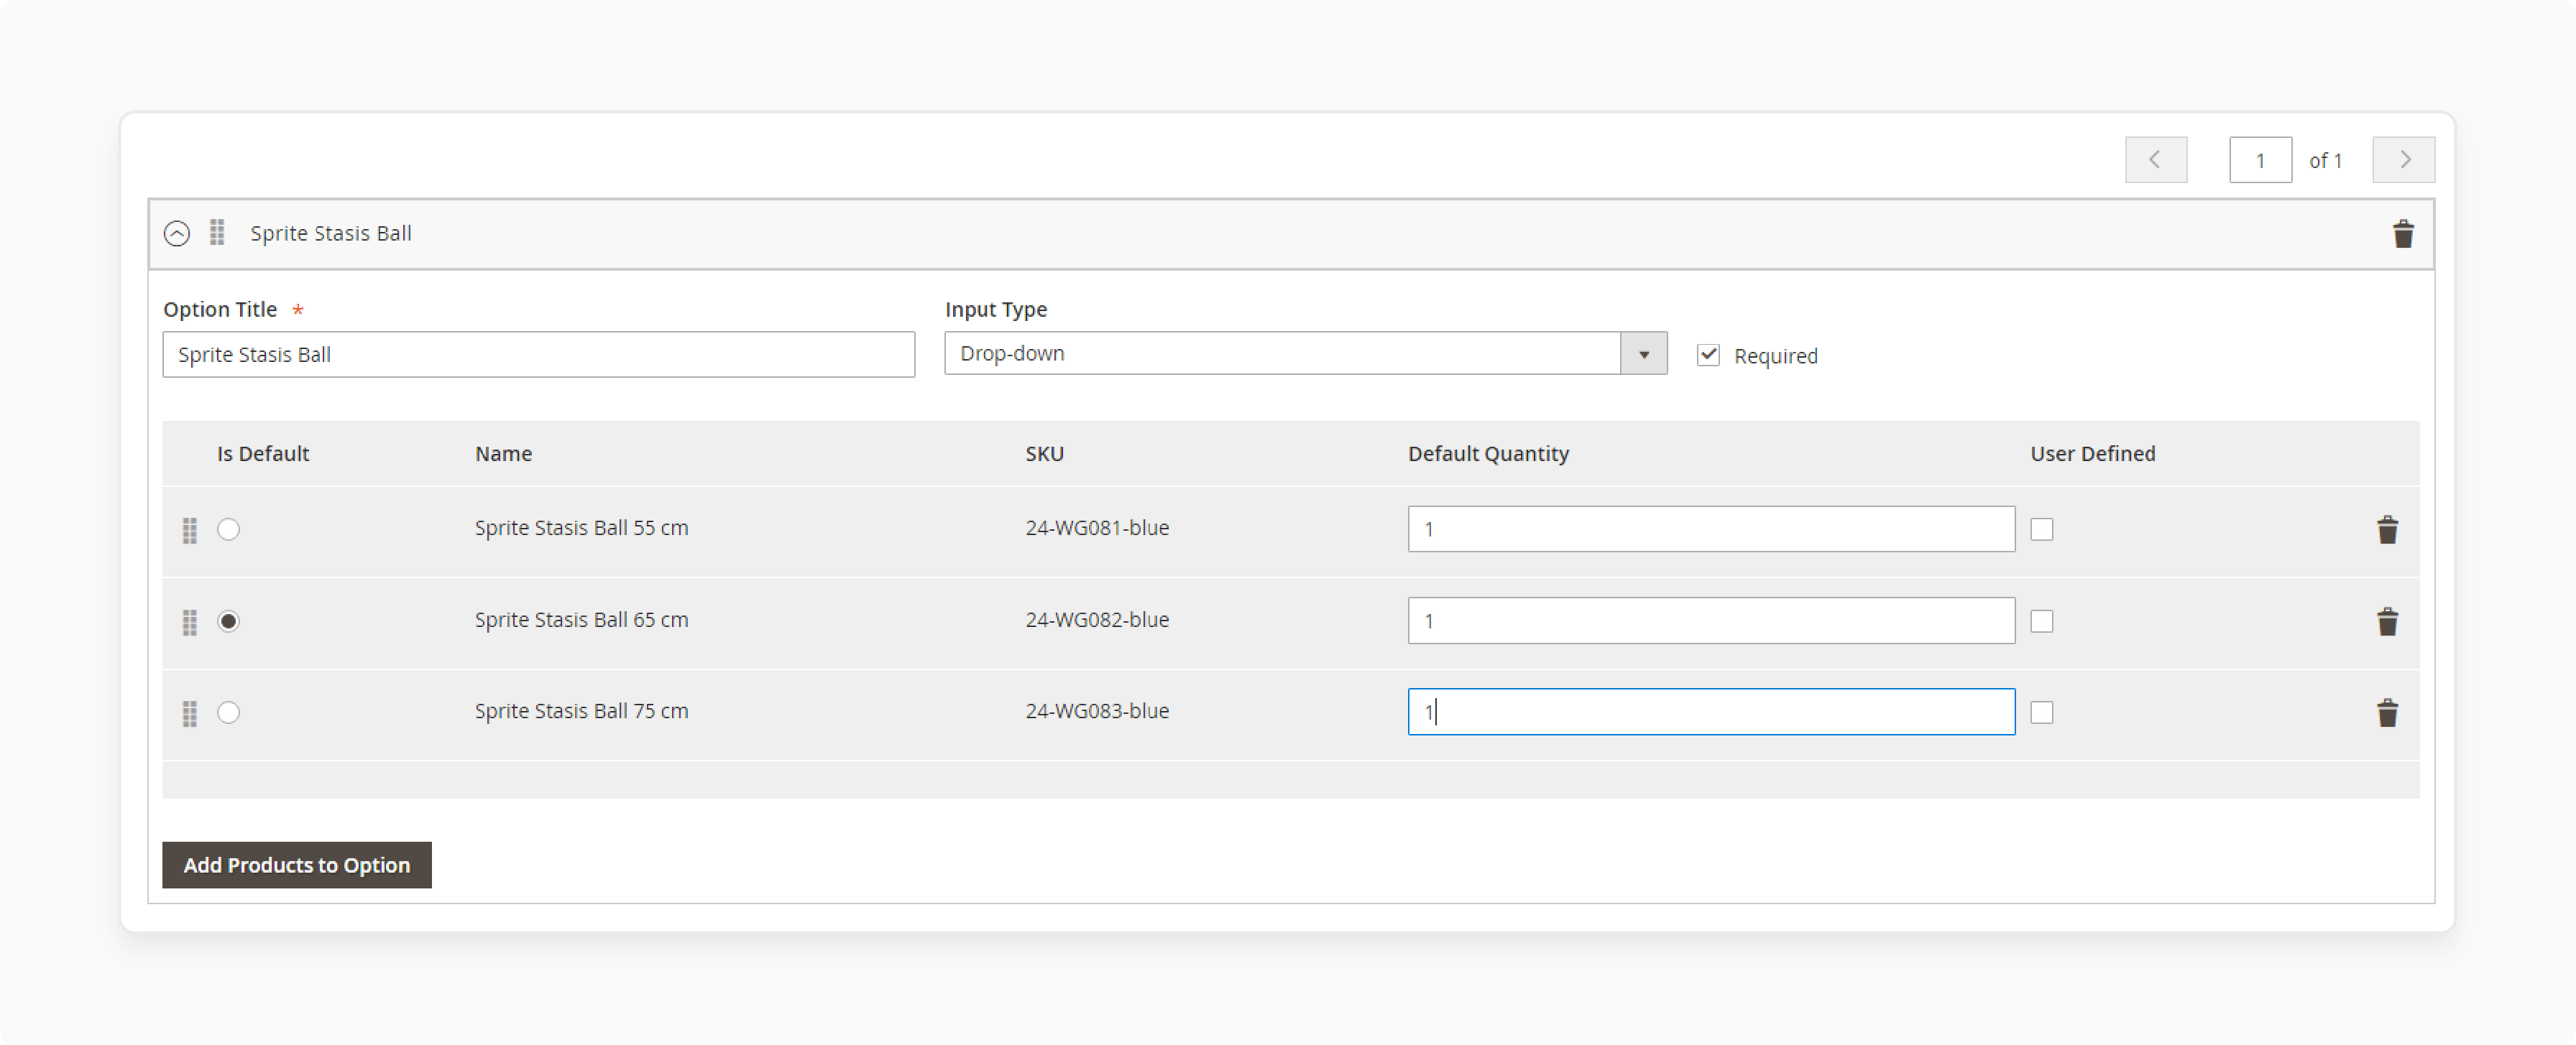Image resolution: width=2576 pixels, height=1045 pixels.
Task: Click the delete icon for Sprite Stasis Ball 55 cm
Action: (x=2387, y=528)
